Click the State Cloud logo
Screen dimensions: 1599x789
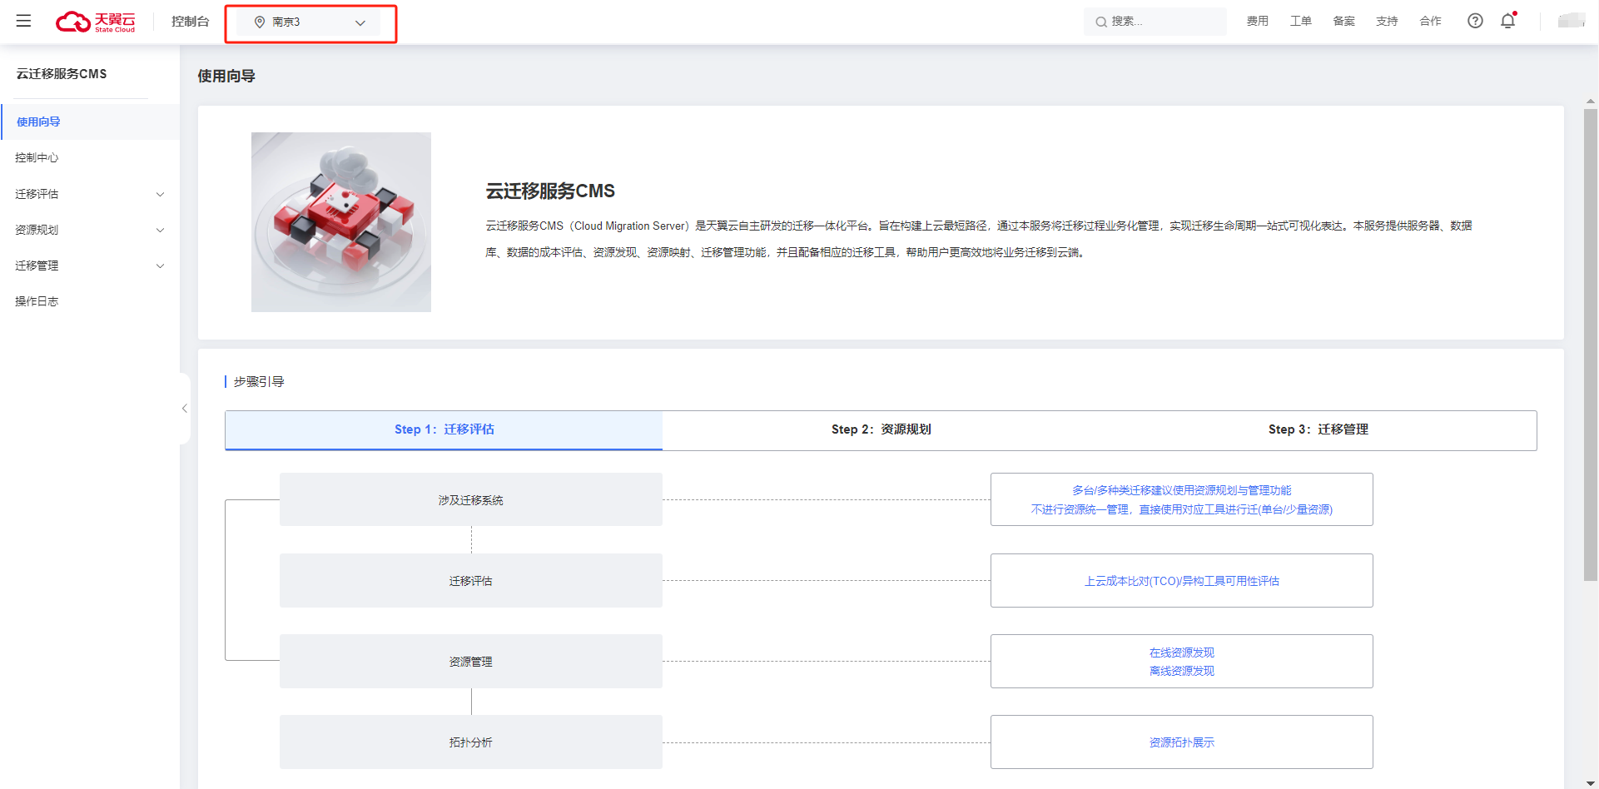95,22
